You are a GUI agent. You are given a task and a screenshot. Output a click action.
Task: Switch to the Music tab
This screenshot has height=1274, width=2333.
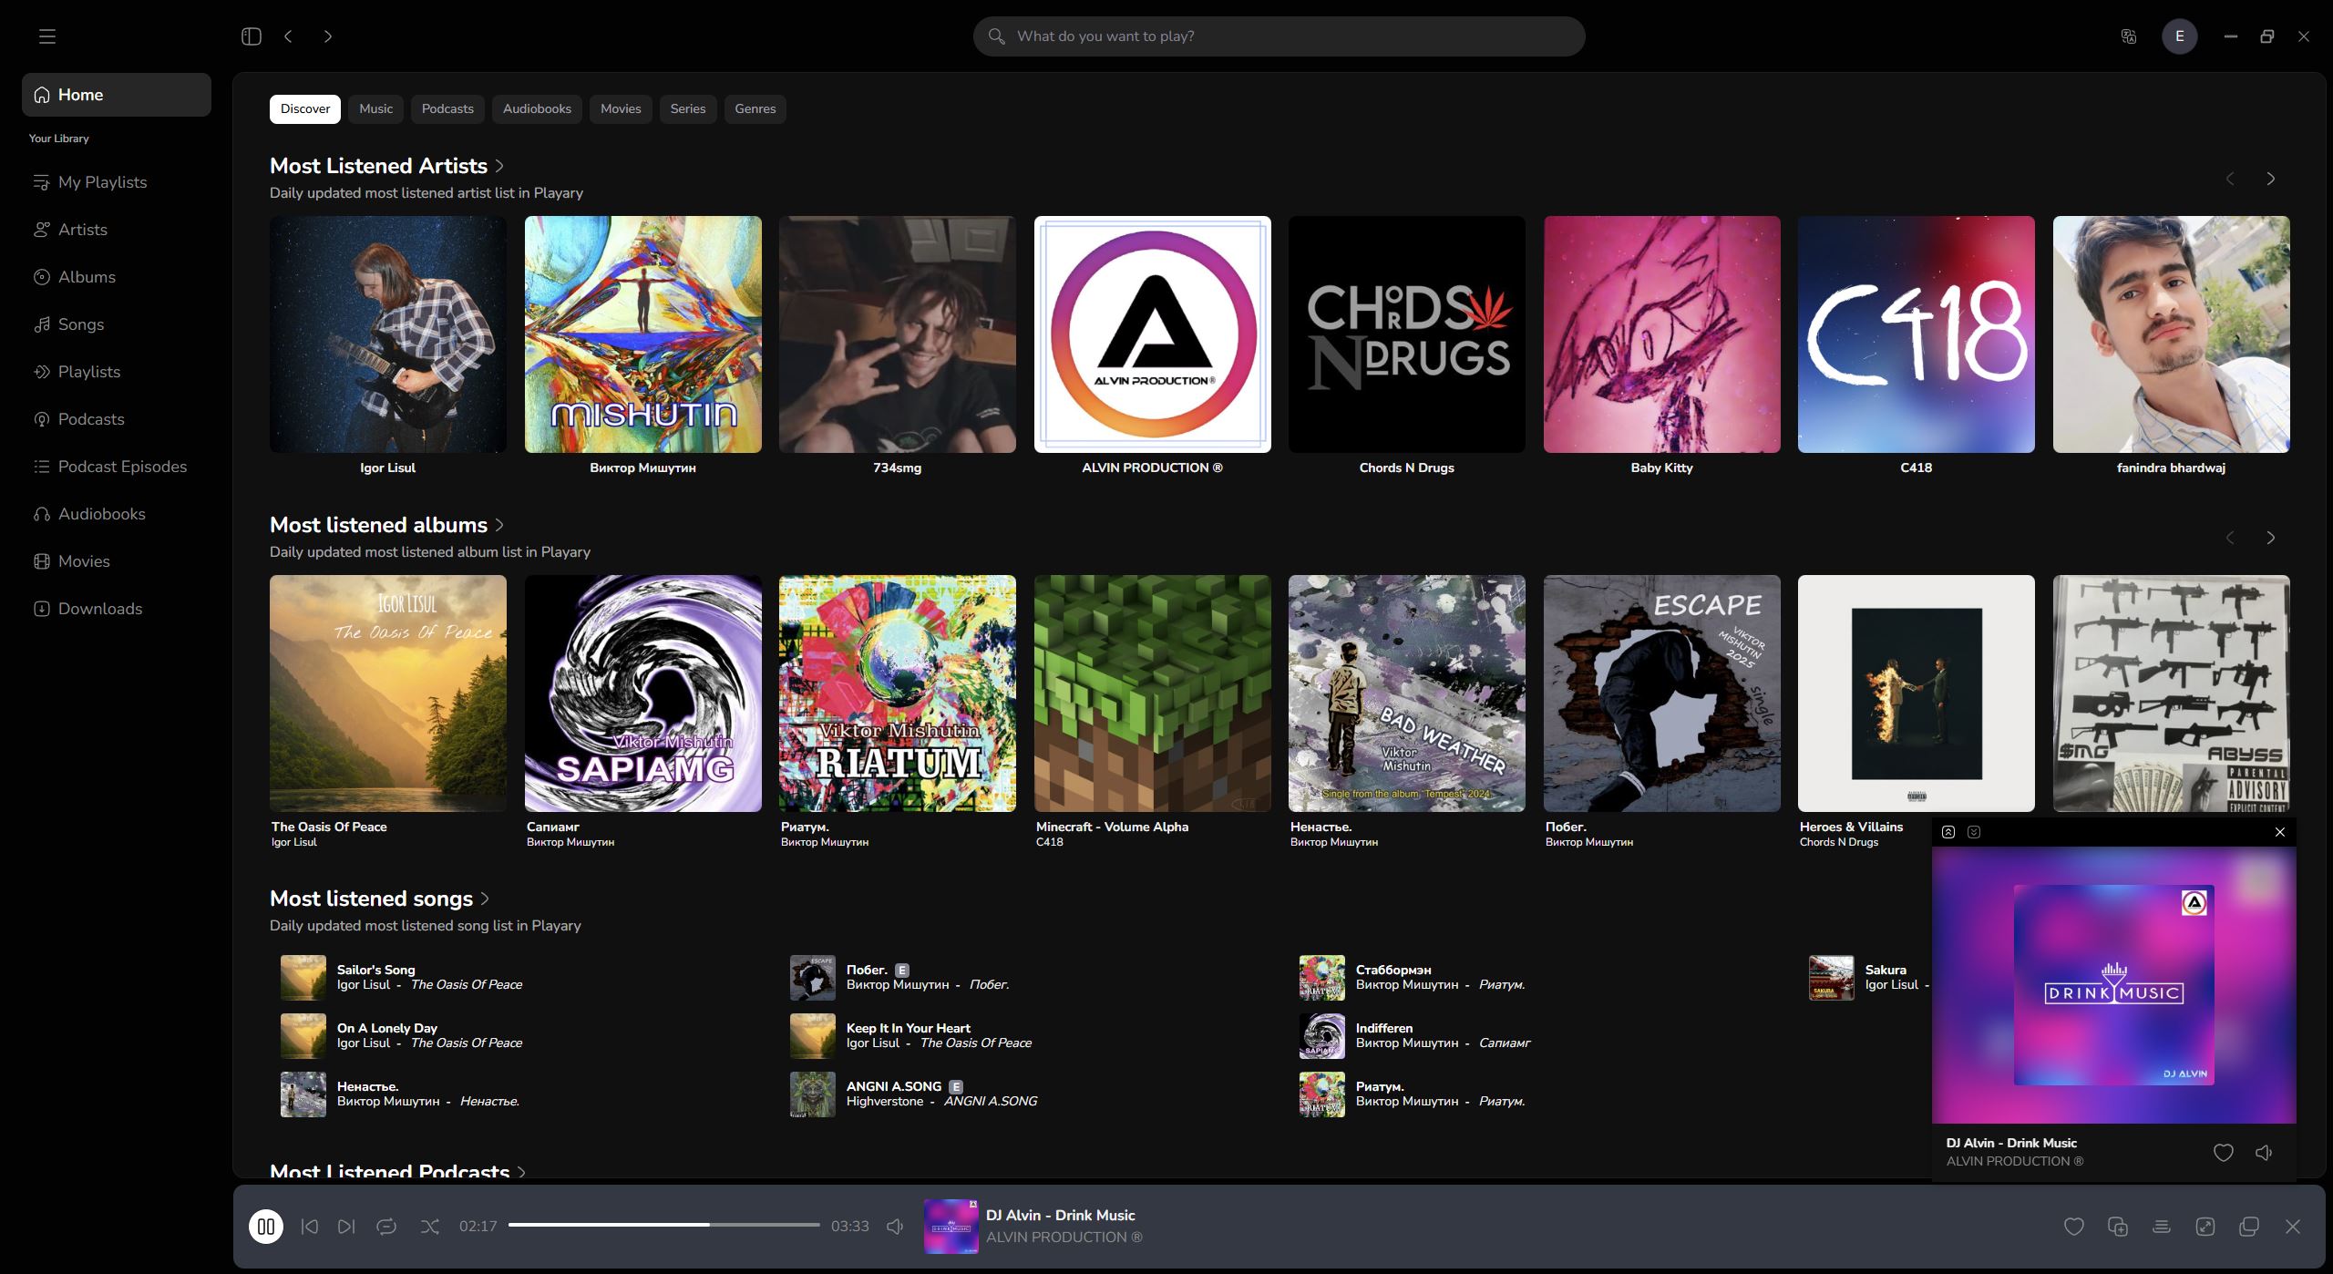(x=375, y=108)
